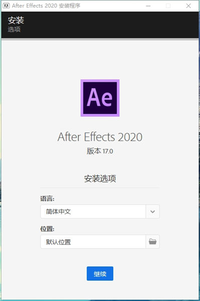Select the 默认位置 location field
The width and height of the screenshot is (200, 301).
pos(93,241)
